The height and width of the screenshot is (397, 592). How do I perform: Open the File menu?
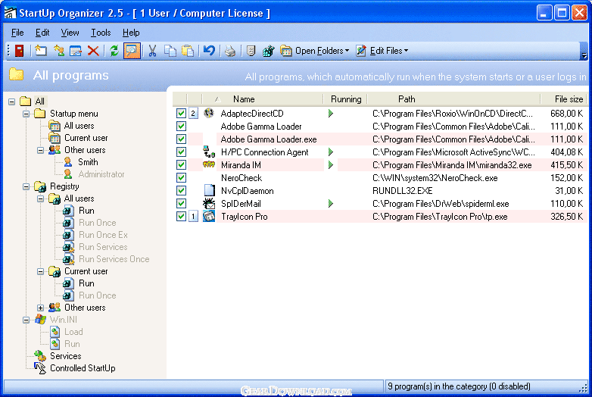click(17, 33)
